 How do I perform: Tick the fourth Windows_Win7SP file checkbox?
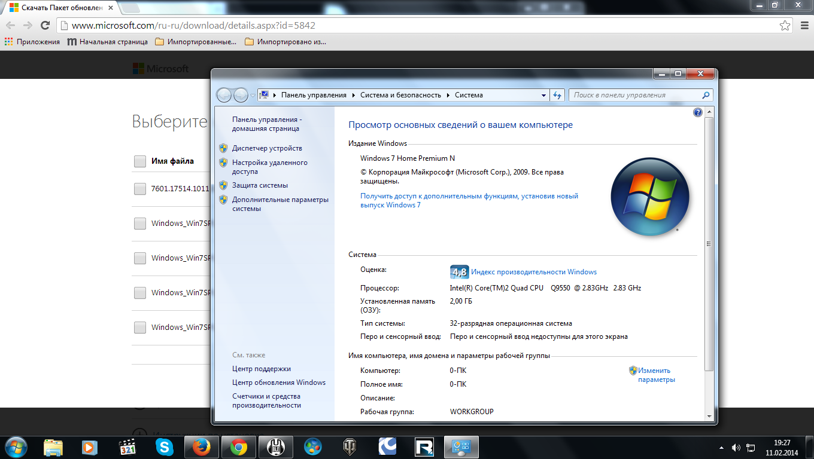[140, 328]
